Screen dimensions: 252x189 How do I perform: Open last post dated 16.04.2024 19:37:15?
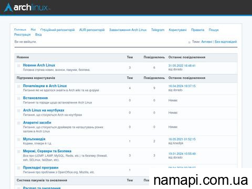[x=182, y=86]
